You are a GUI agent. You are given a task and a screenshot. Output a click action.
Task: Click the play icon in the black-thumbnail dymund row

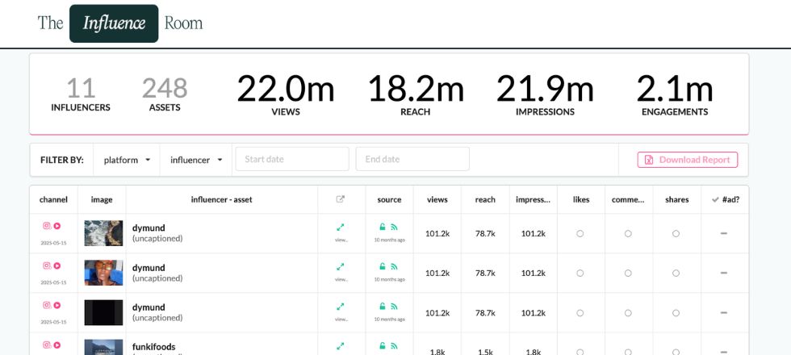pyautogui.click(x=57, y=305)
